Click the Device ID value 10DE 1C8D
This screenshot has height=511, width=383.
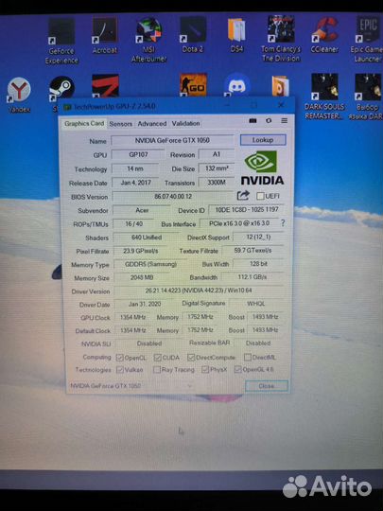coord(247,209)
